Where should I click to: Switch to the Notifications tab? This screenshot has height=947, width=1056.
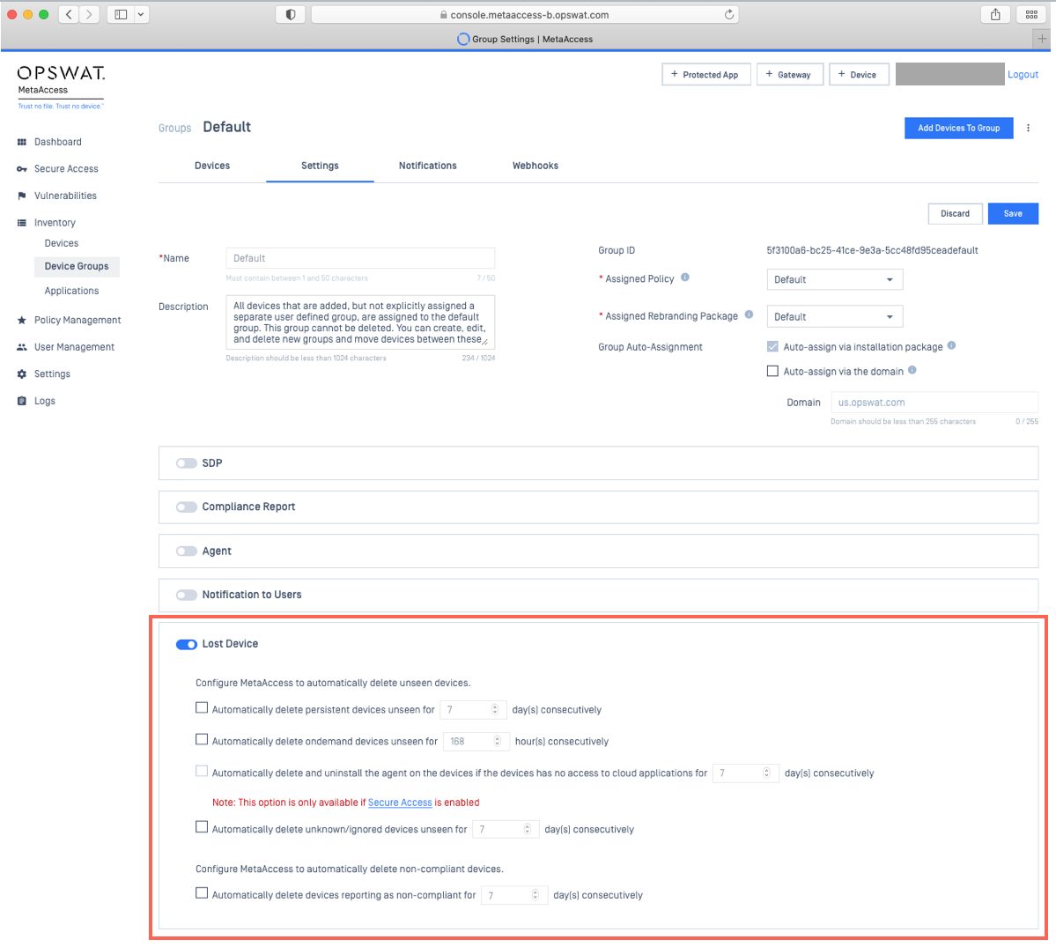click(428, 166)
